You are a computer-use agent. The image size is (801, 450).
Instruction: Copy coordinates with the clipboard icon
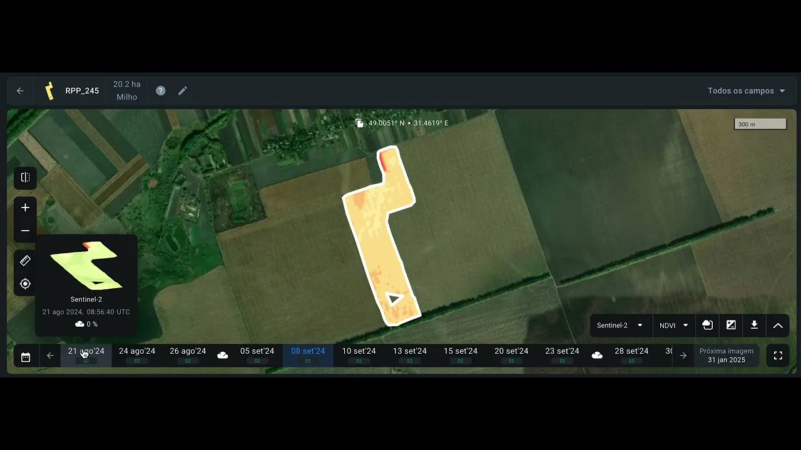pyautogui.click(x=360, y=123)
